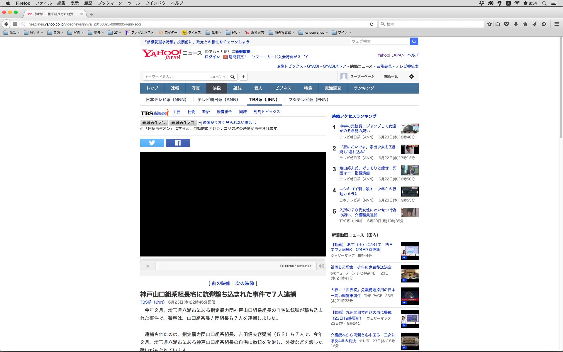Open the Firefox hamburger menu
563x352 pixels.
[557, 24]
